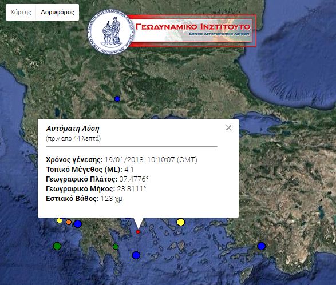Close the Αυτόματη Λύση info popup
This screenshot has height=285, width=336.
(228, 127)
